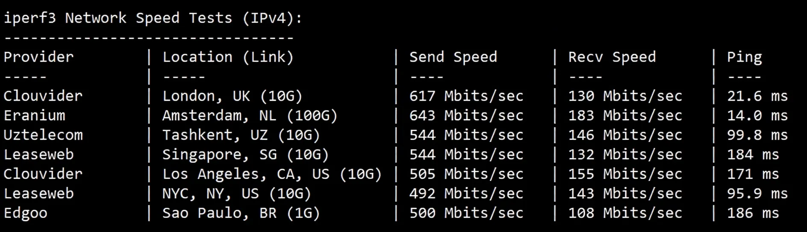Click the Amsterdam, NL (100G) location

click(x=250, y=116)
